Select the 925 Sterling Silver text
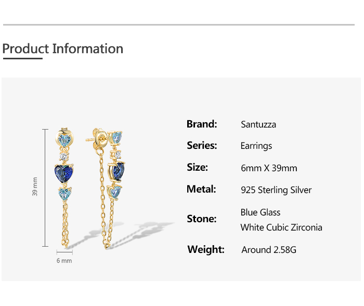Viewport: 364px width, 306px height. click(276, 190)
